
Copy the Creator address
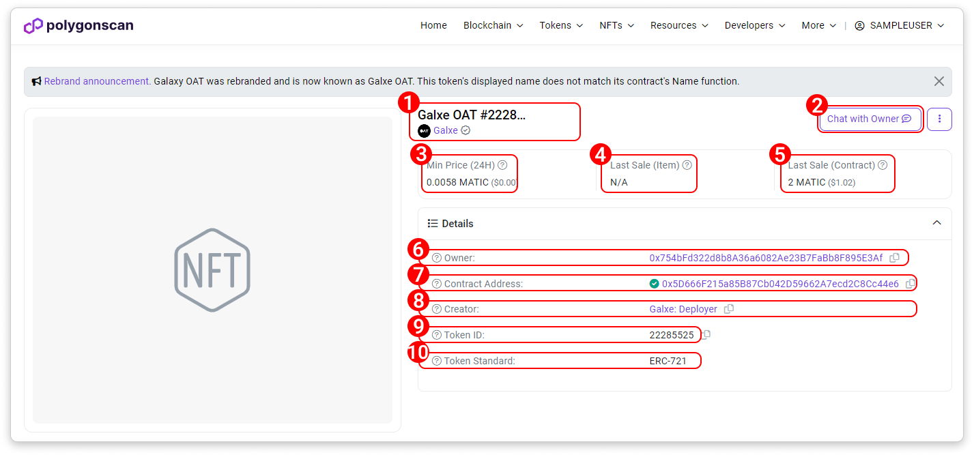(729, 309)
